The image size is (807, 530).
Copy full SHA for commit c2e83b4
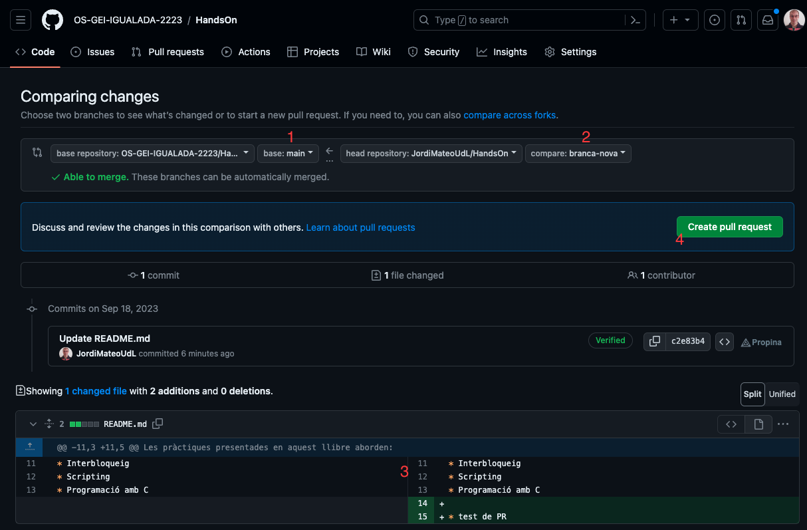click(x=655, y=342)
